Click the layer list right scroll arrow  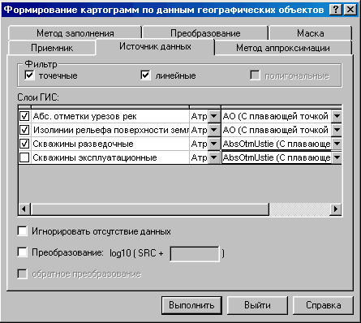(336, 209)
